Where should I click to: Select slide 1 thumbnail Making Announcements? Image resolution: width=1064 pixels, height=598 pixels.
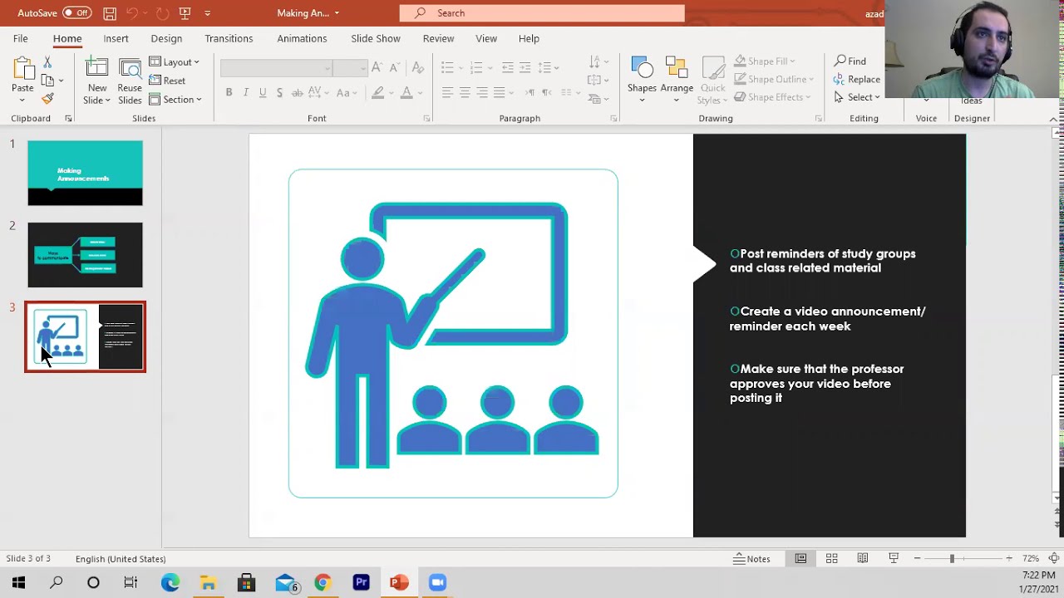[85, 173]
